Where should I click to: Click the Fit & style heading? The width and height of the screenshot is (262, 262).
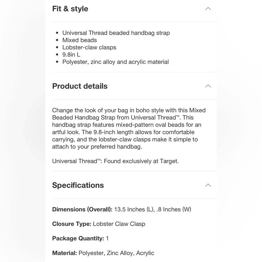70,9
